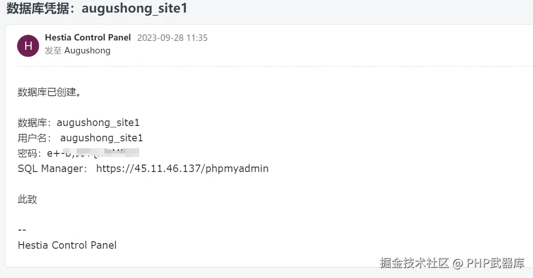Click database name value after 数据库 label

pos(98,123)
